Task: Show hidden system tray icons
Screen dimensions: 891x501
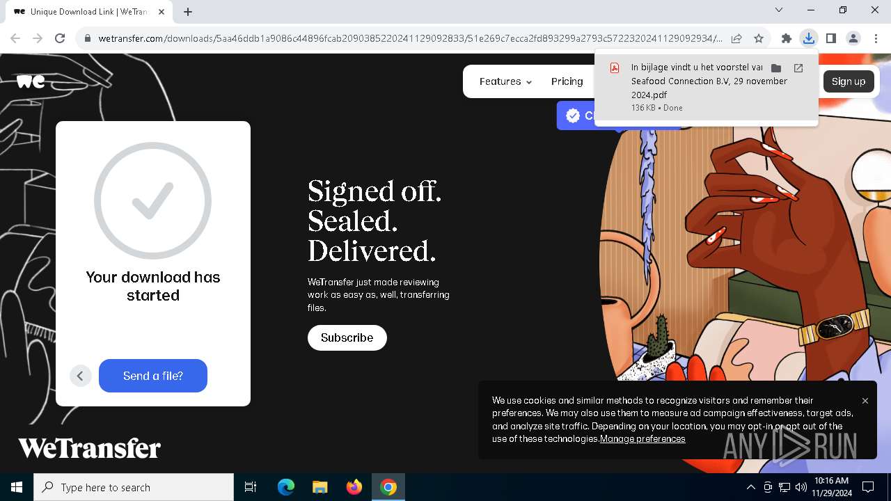Action: 750,487
